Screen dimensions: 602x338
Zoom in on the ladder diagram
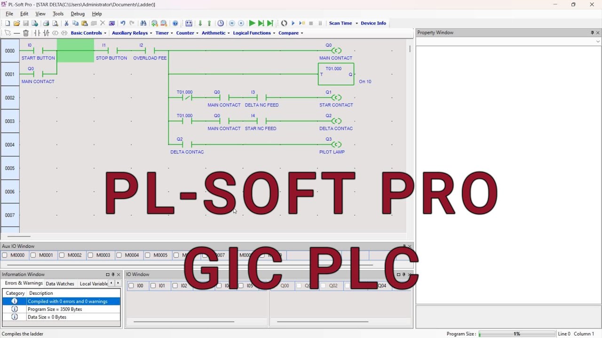click(x=154, y=23)
